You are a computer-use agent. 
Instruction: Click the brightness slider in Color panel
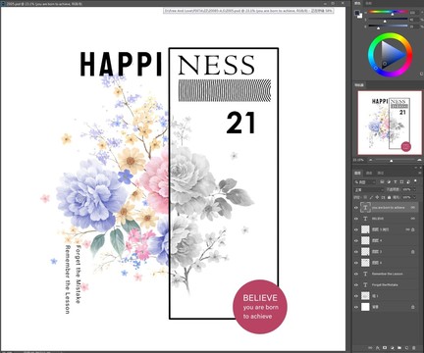pos(388,25)
